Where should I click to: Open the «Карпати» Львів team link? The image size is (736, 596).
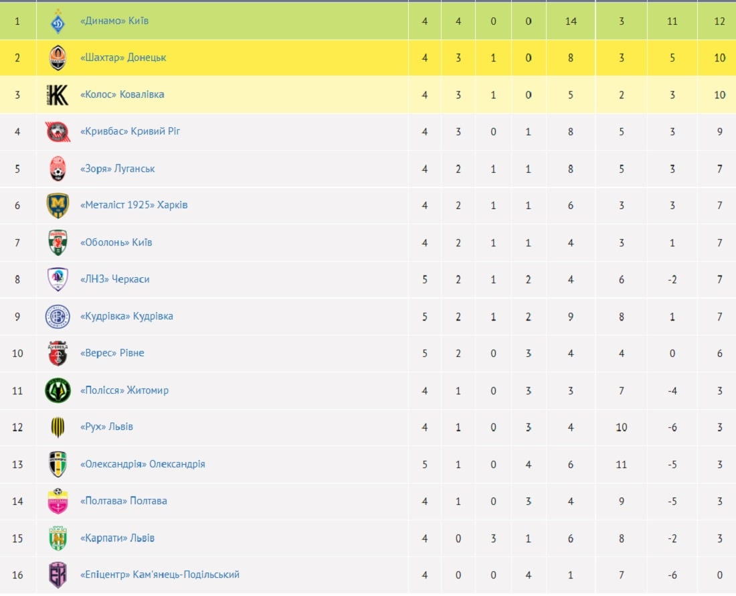tap(117, 538)
